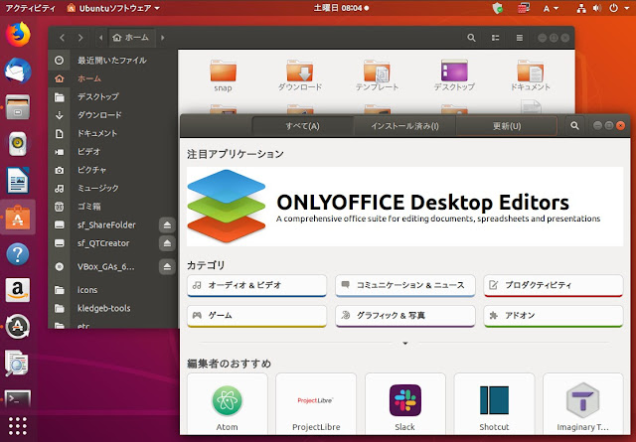Click search icon in Files window toolbar

point(471,38)
